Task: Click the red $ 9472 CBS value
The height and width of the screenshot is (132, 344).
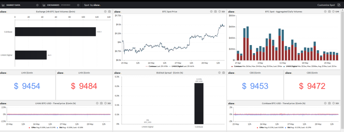Action: point(312,86)
